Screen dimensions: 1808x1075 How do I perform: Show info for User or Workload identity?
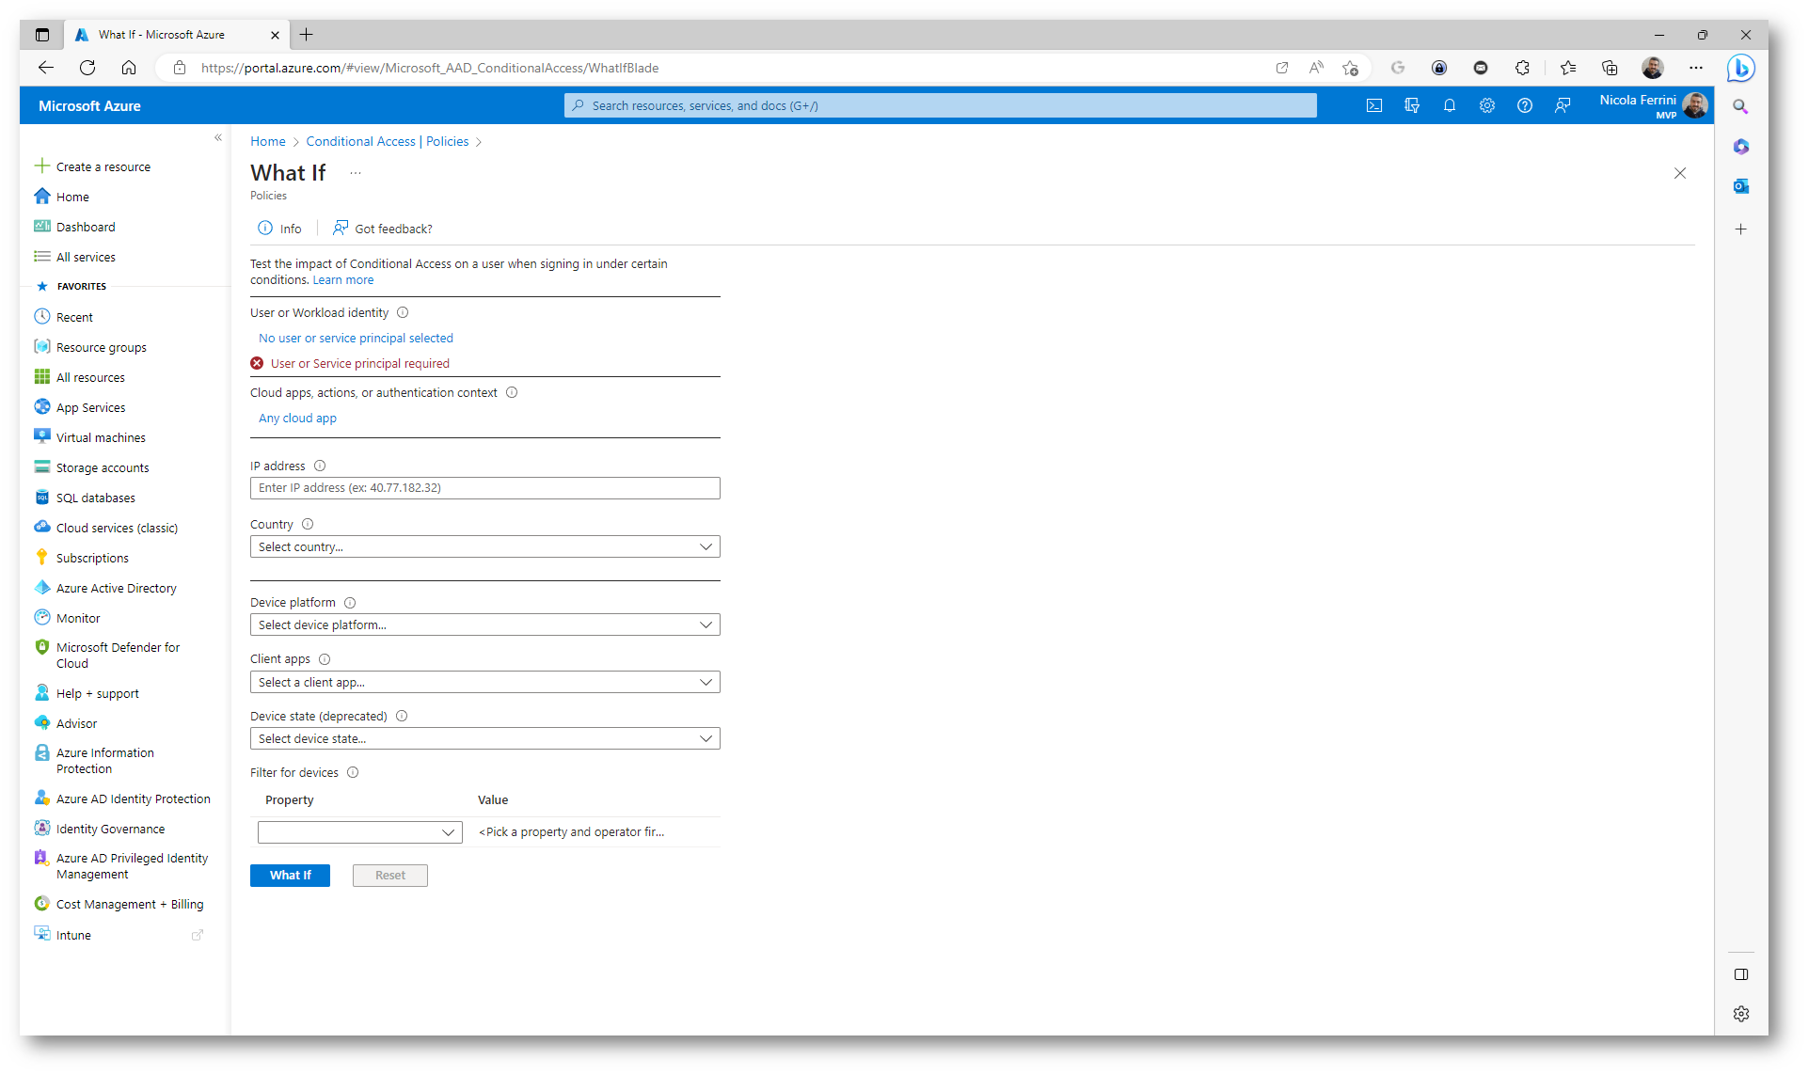(403, 312)
